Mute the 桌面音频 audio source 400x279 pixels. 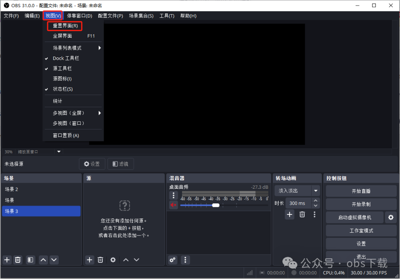click(x=173, y=205)
